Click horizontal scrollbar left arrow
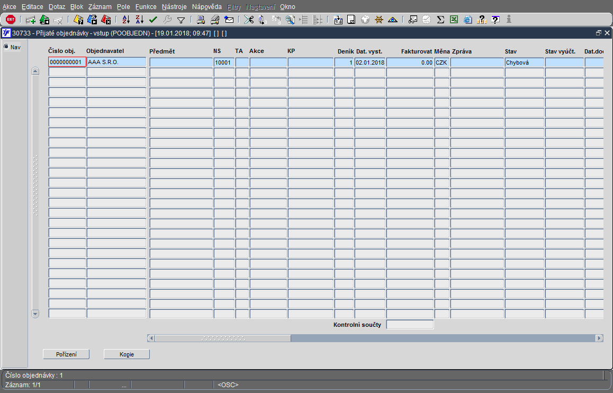This screenshot has width=613, height=393. coord(151,338)
